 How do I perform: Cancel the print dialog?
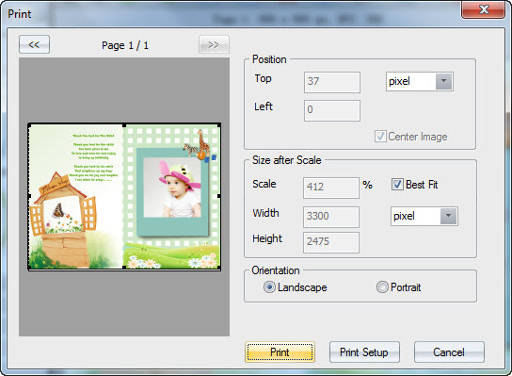pos(449,352)
